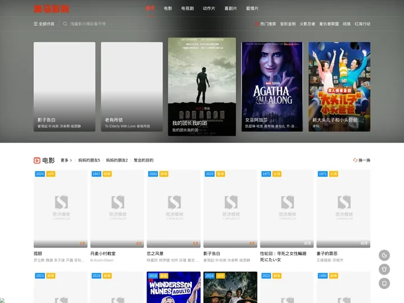Click the refresh icon beside 换一换
The width and height of the screenshot is (404, 303).
[x=355, y=160]
